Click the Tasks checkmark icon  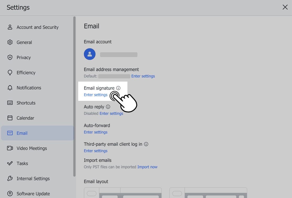(10, 163)
